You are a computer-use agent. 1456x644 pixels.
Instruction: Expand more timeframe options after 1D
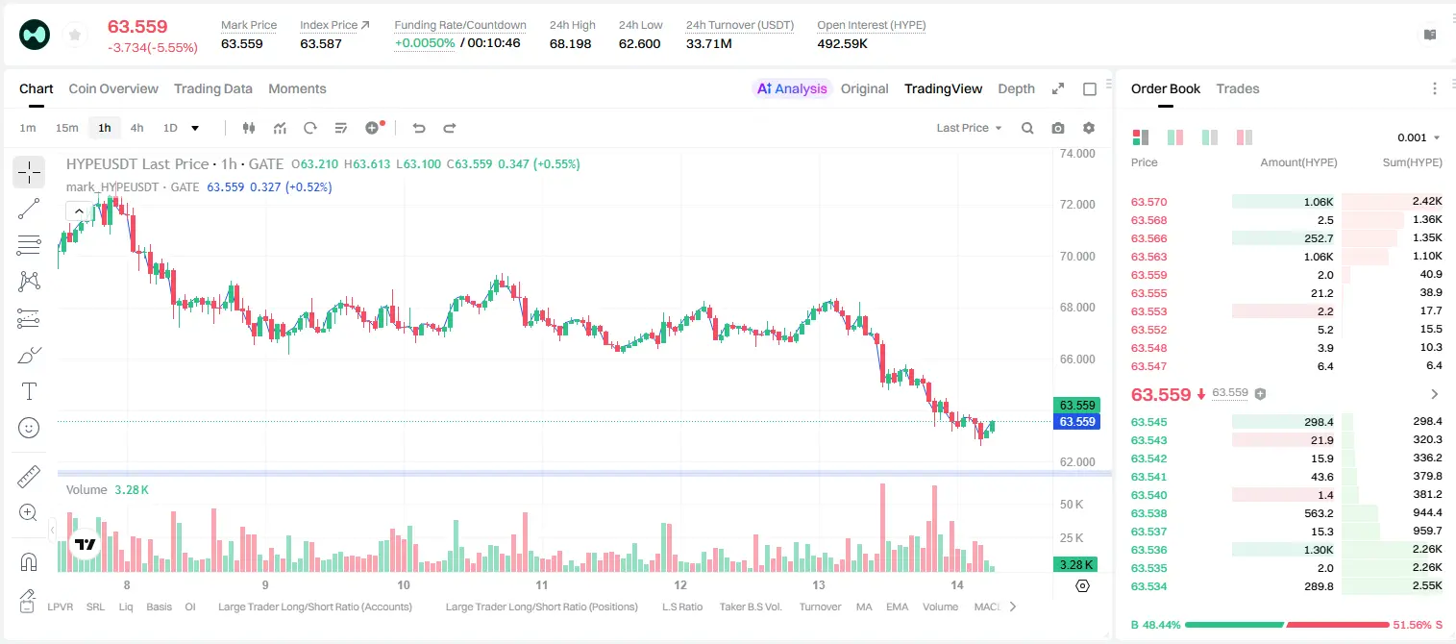[195, 128]
